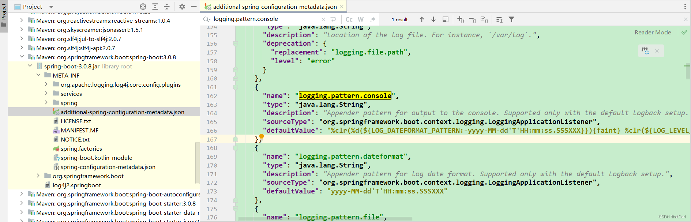
Task: Toggle fold marker at line 161
Action: (236, 87)
